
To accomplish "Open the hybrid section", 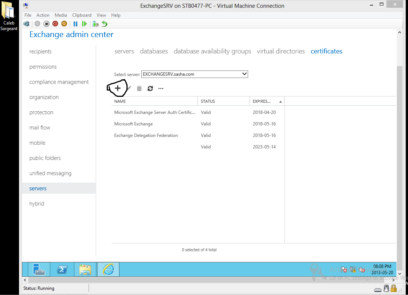I will tap(36, 204).
